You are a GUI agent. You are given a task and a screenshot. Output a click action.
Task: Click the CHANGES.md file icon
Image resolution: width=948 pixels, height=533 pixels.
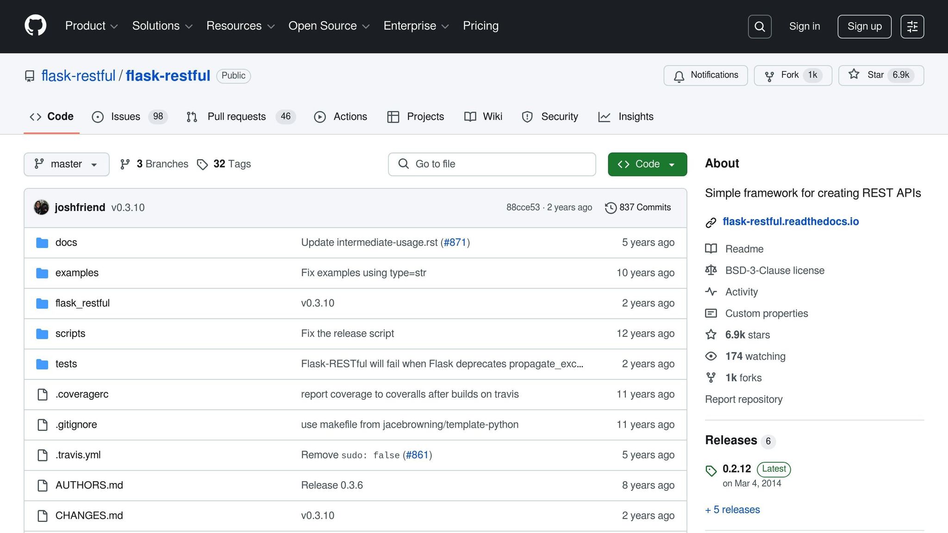tap(42, 515)
